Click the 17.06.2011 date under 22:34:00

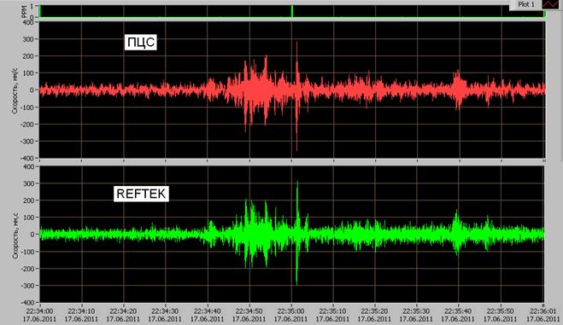39,319
